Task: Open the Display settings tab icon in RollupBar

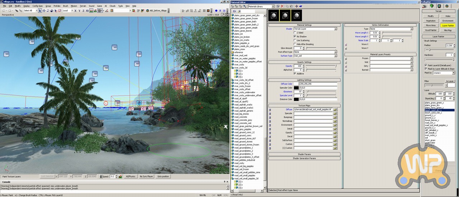Action: 439,6
